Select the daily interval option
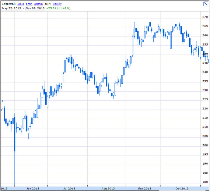210x191 pixels. click(x=47, y=4)
